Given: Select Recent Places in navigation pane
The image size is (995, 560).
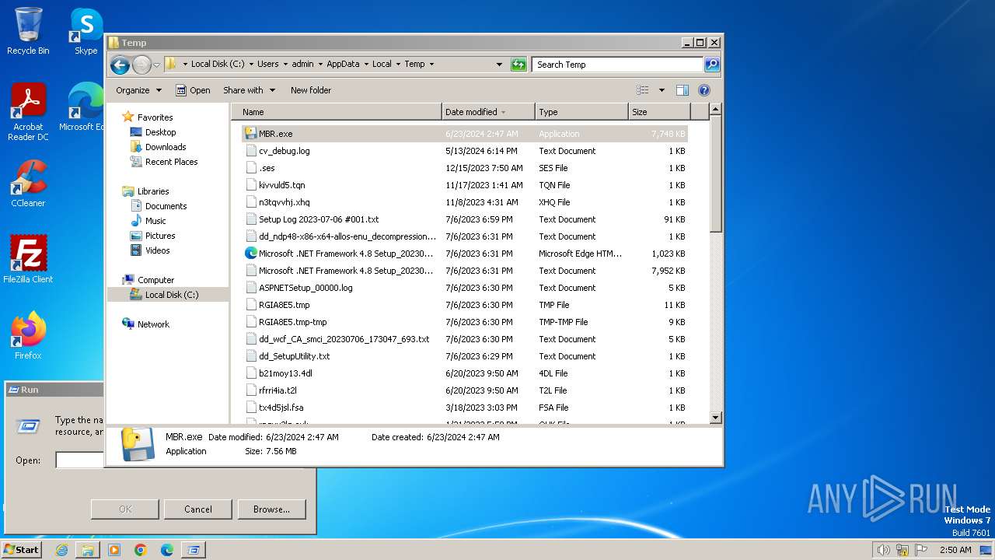Looking at the screenshot, I should [171, 162].
